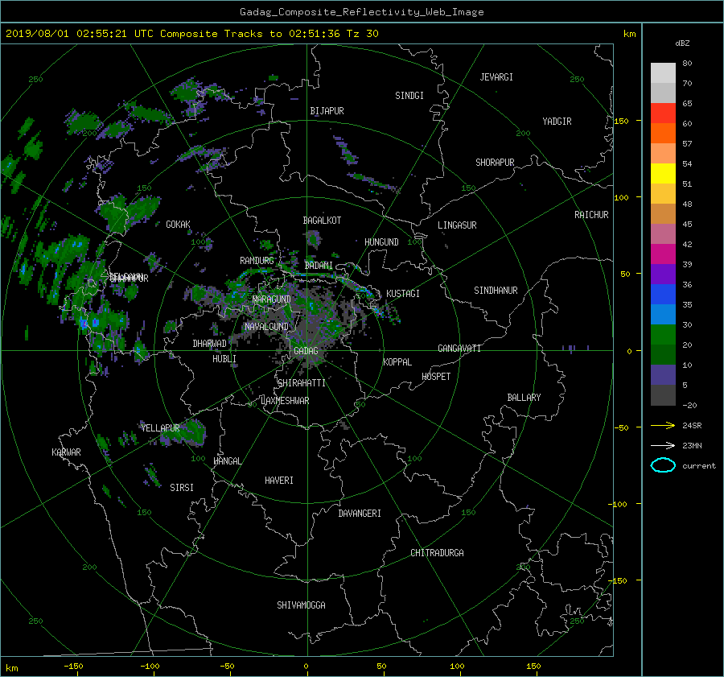Click the SHIVAMOGGA city label
The image size is (724, 677).
(x=301, y=605)
